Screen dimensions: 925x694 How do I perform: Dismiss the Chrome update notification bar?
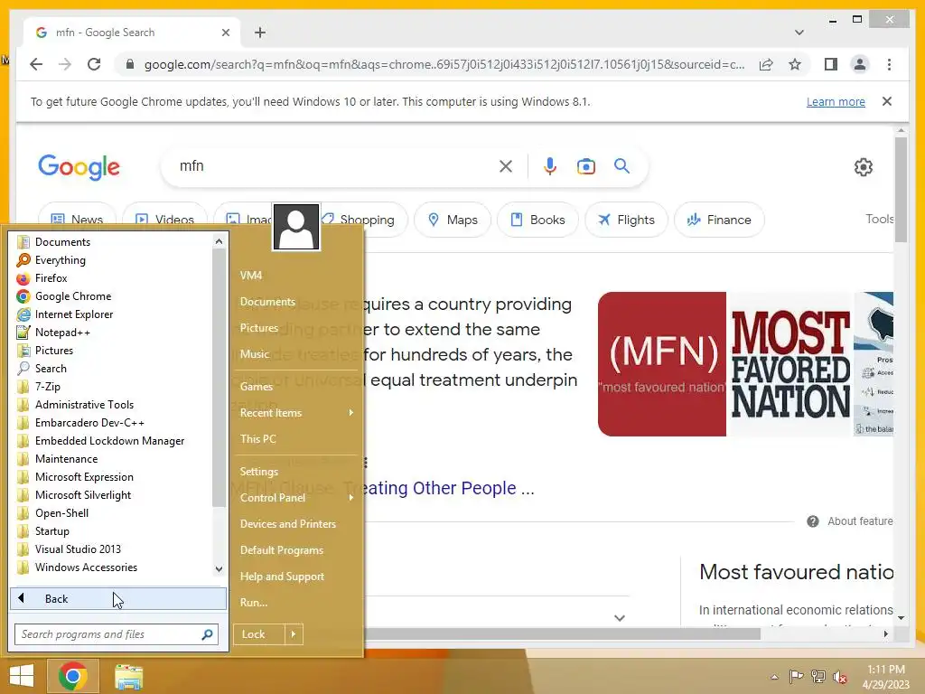887,101
